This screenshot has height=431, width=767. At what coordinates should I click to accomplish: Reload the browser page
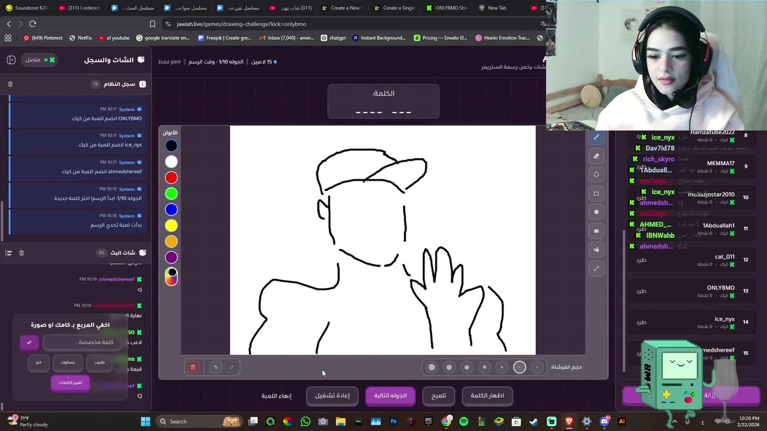(32, 24)
